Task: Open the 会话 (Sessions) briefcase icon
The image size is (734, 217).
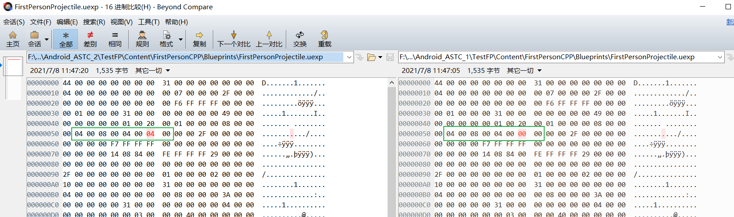Action: point(34,39)
